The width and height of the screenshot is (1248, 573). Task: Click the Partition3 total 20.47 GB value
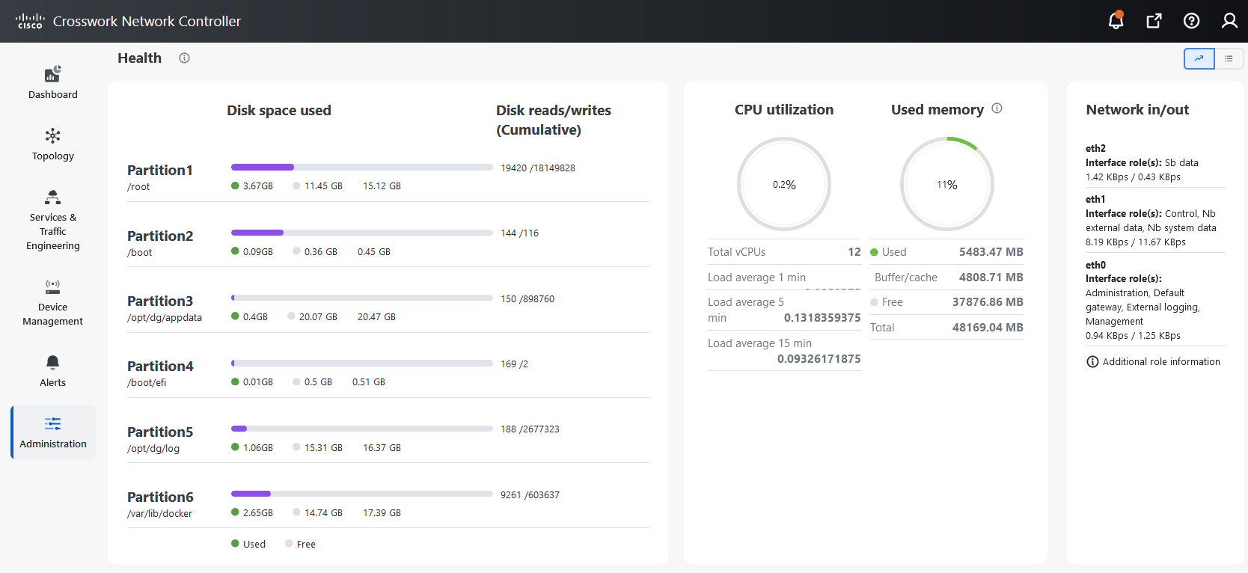pos(376,317)
